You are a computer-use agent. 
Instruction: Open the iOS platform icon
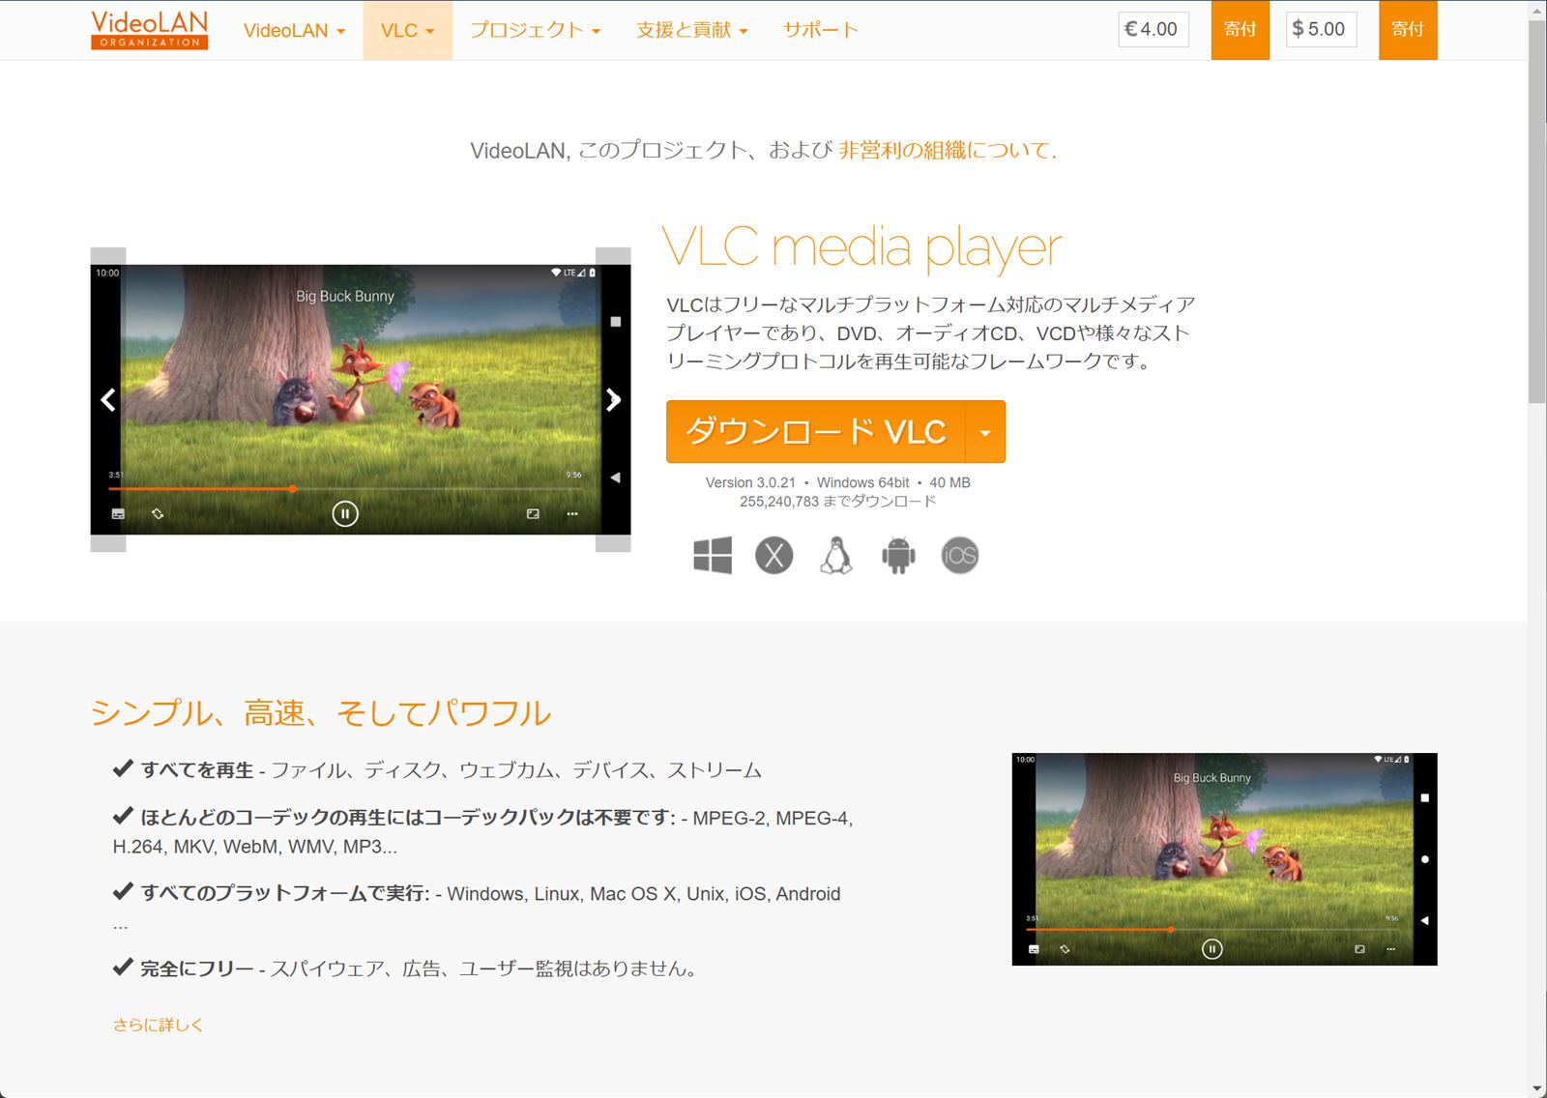click(x=960, y=556)
